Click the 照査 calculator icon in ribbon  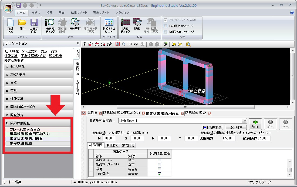137,25
